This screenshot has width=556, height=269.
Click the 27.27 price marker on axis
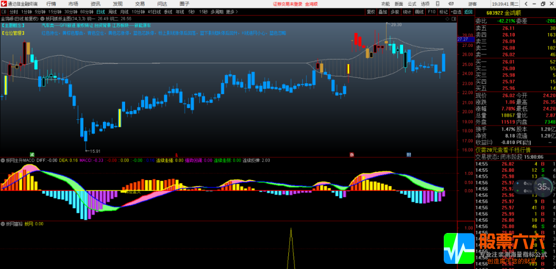462,39
